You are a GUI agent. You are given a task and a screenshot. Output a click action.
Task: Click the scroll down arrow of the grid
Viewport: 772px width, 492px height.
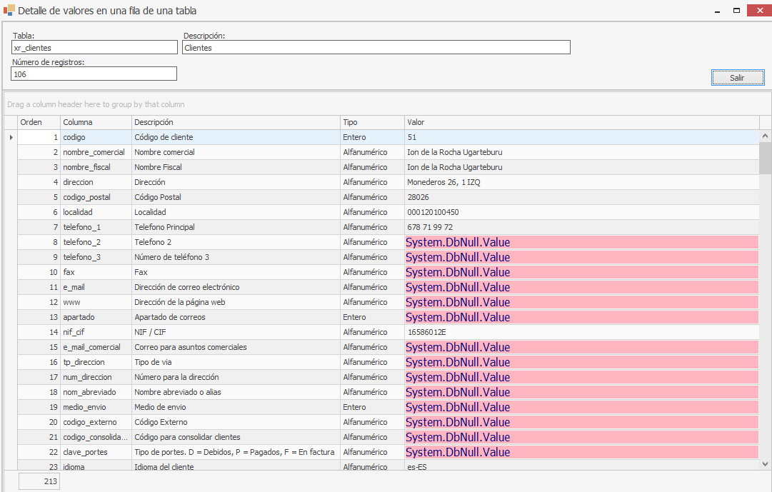click(765, 464)
